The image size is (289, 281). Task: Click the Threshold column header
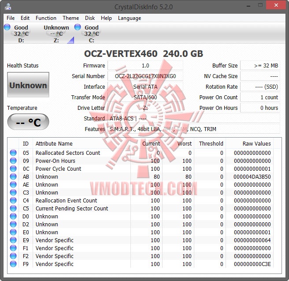210,143
